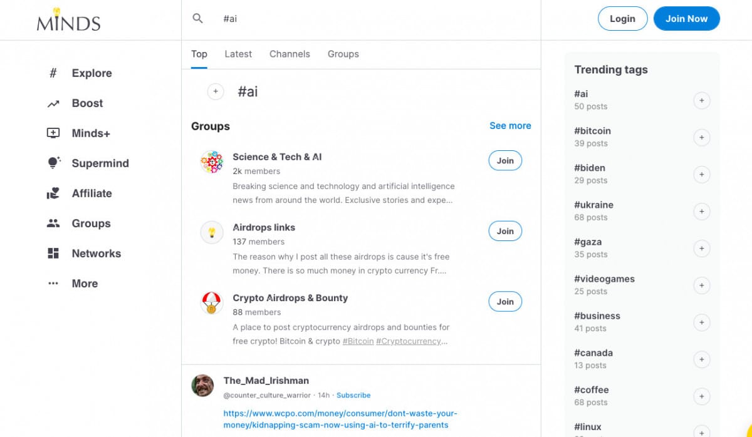The width and height of the screenshot is (752, 437).
Task: Open The_Mad_Irishman profile avatar
Action: tap(202, 386)
